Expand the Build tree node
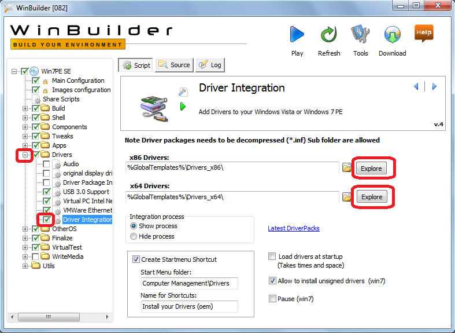The height and width of the screenshot is (333, 455). coord(25,108)
